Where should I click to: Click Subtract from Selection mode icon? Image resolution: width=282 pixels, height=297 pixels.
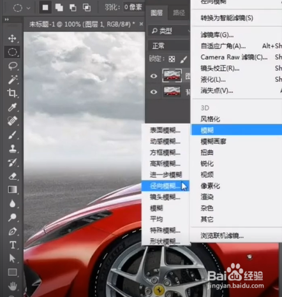coord(73,8)
